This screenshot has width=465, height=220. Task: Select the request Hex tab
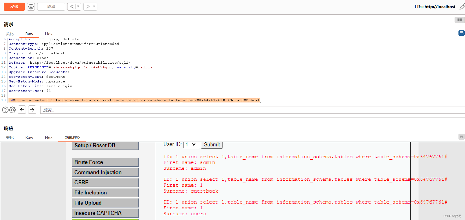49,34
